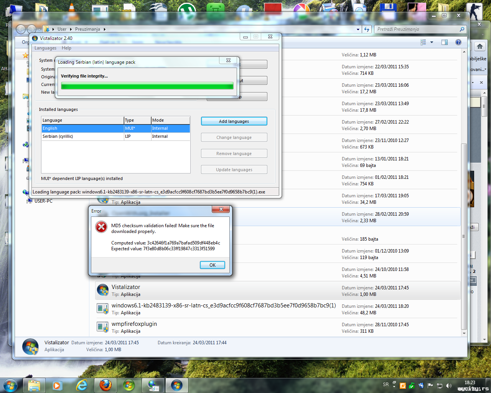
Task: Click the Vistalizator title bar icon
Action: pos(35,38)
